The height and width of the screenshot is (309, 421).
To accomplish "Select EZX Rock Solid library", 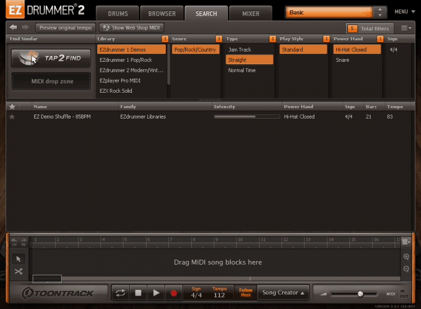I will click(131, 91).
